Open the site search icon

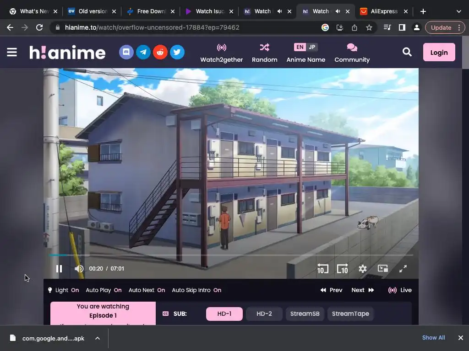coord(407,52)
